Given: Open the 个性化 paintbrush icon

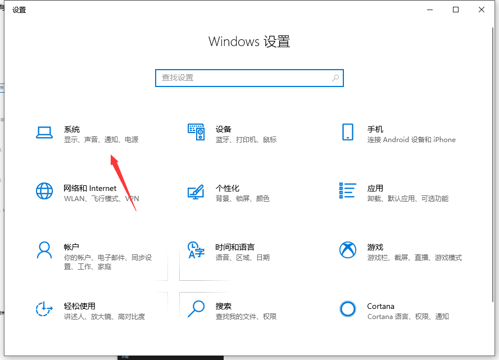Looking at the screenshot, I should [x=196, y=192].
